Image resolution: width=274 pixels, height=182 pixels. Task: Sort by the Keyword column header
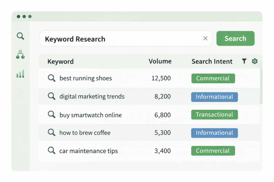point(60,61)
